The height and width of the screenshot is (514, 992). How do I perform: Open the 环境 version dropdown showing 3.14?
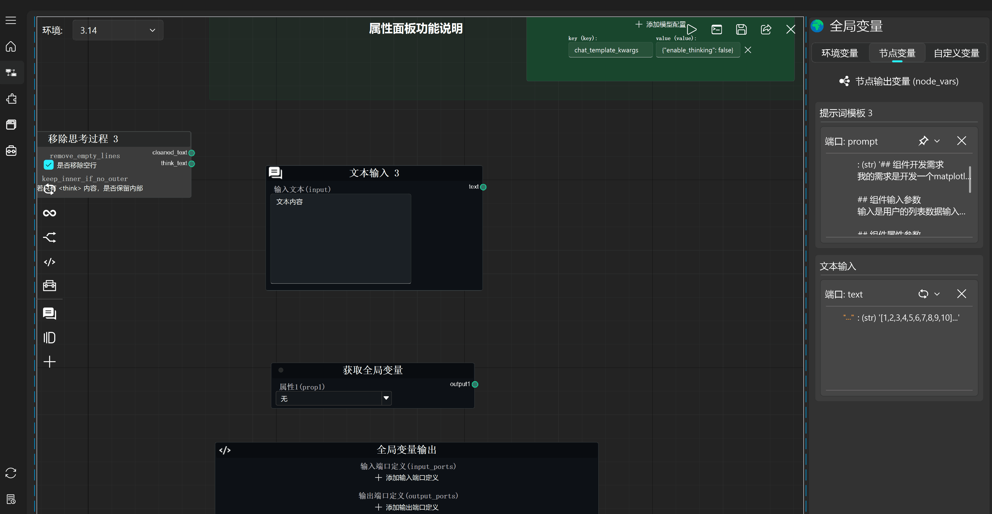tap(118, 30)
